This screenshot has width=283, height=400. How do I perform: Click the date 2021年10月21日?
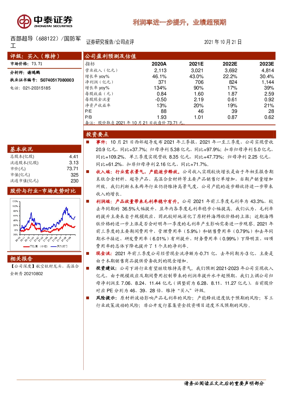(223, 42)
